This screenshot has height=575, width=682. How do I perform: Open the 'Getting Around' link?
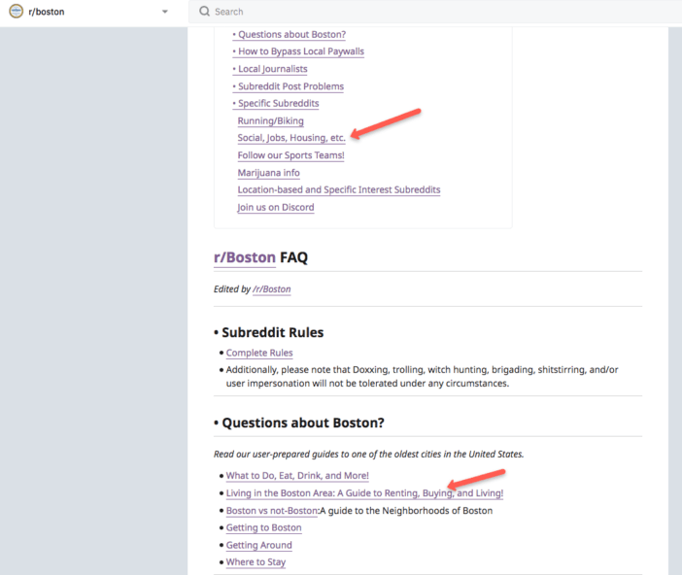(258, 545)
